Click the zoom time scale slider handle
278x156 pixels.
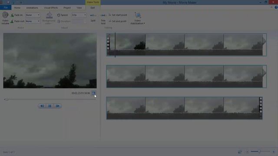[259, 151]
